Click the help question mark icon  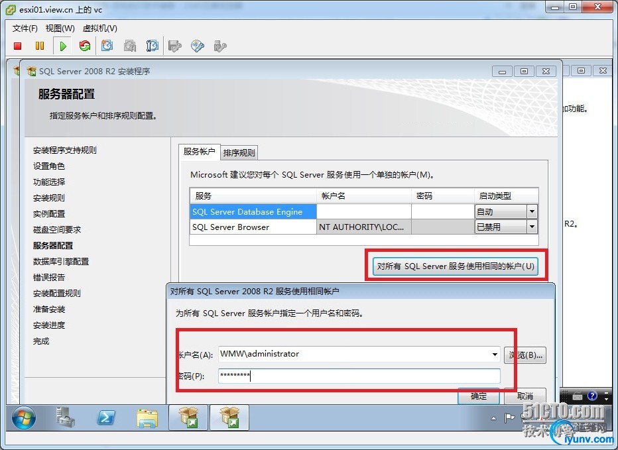tap(592, 396)
